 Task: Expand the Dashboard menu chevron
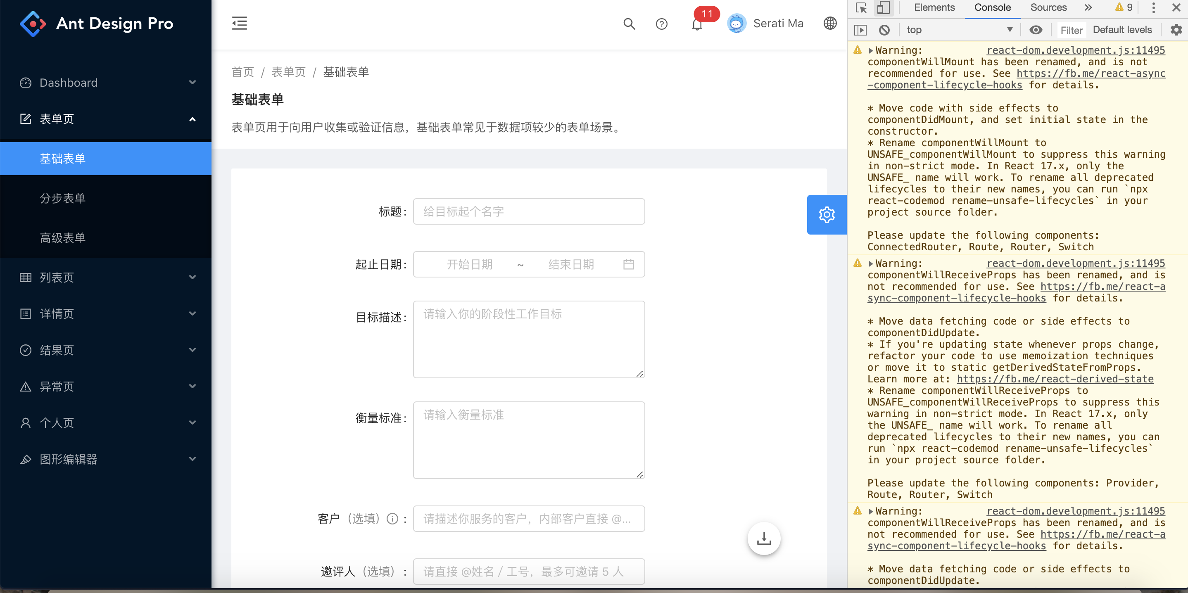pyautogui.click(x=193, y=83)
